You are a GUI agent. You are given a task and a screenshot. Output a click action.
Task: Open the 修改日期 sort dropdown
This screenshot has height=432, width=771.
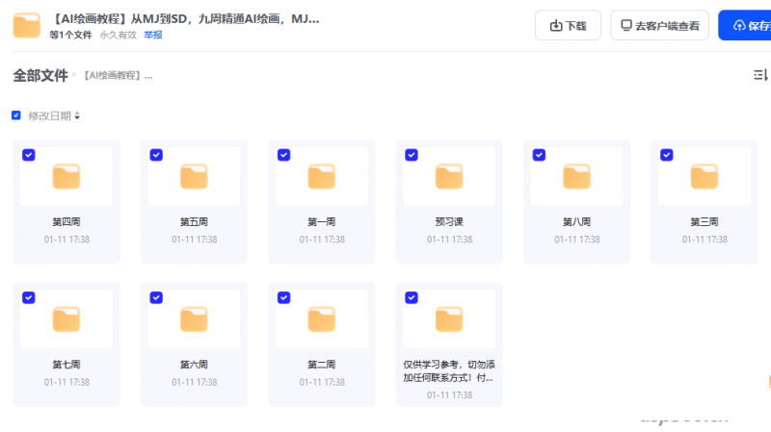click(54, 115)
